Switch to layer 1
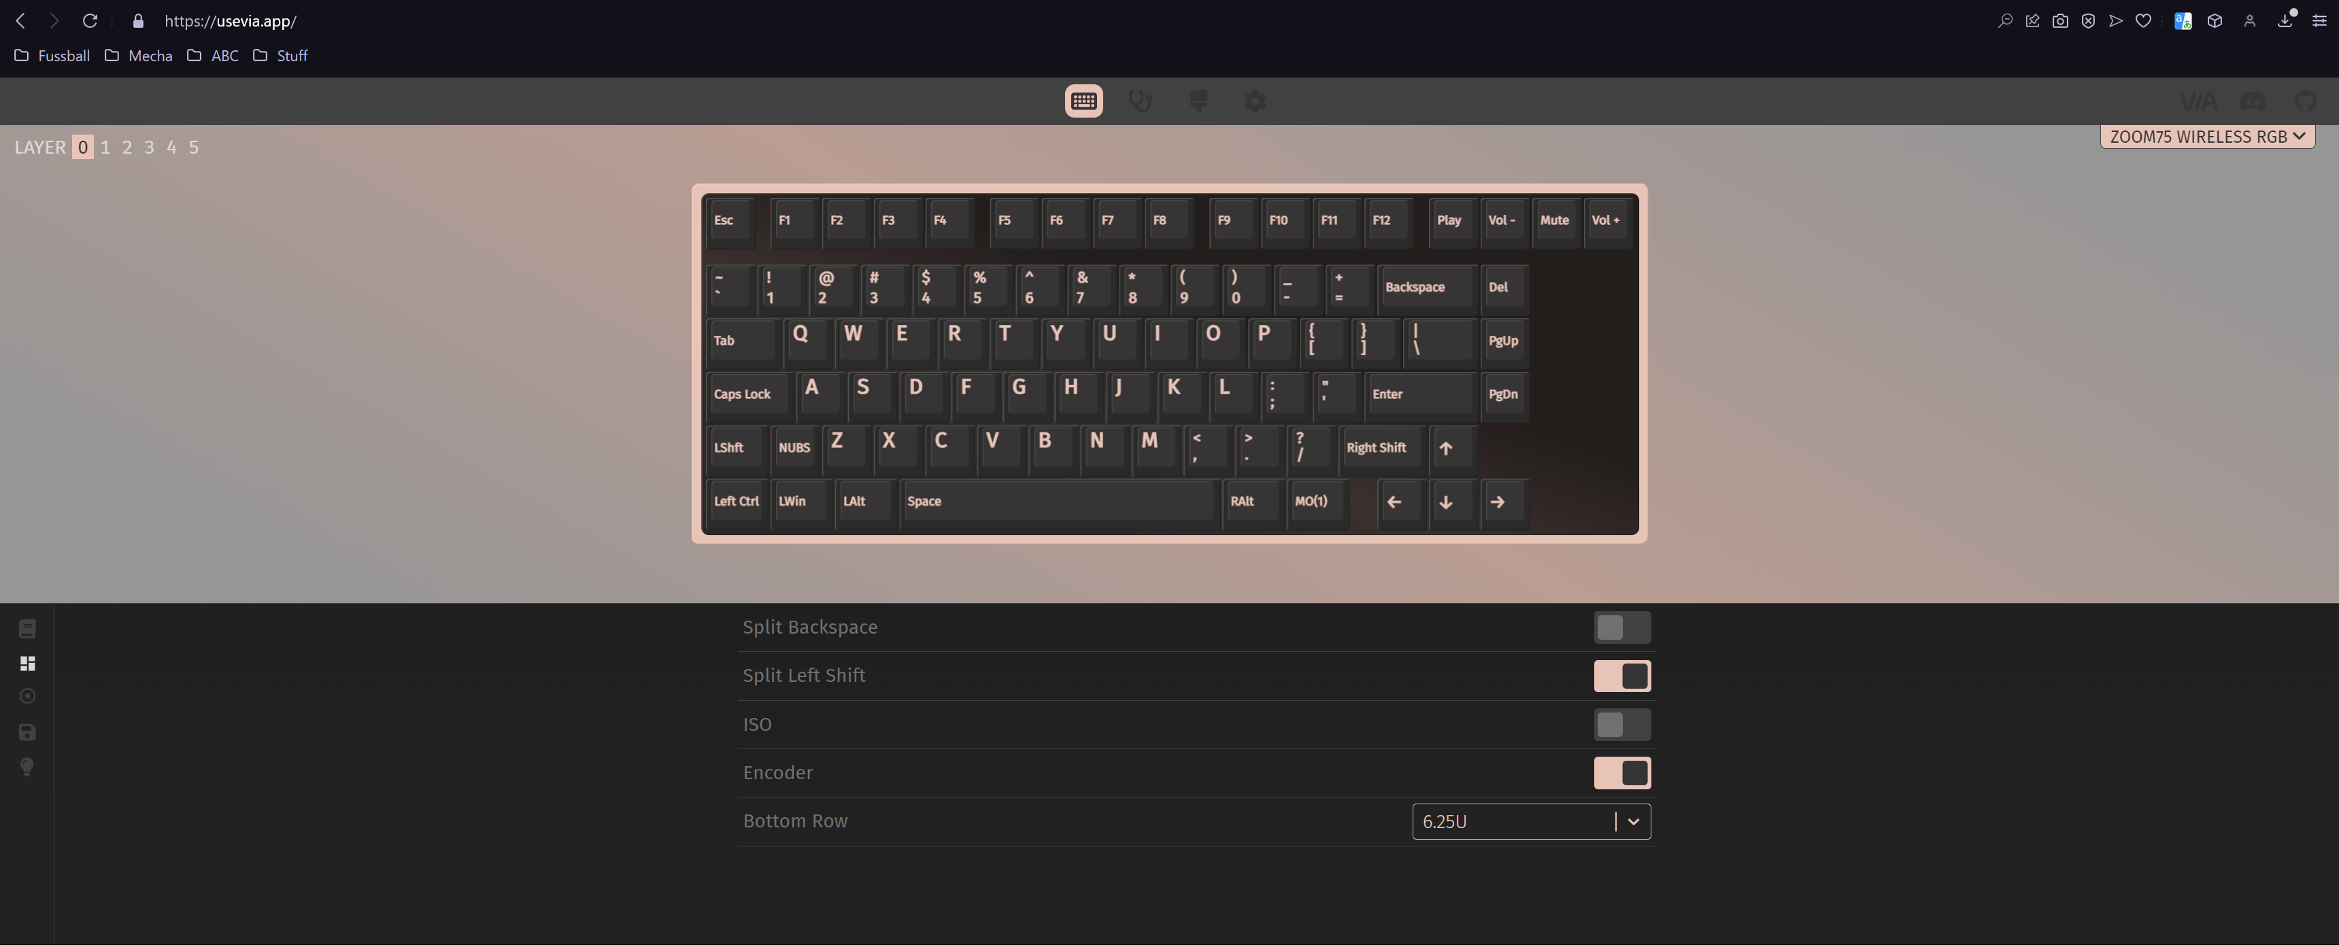 tap(105, 147)
